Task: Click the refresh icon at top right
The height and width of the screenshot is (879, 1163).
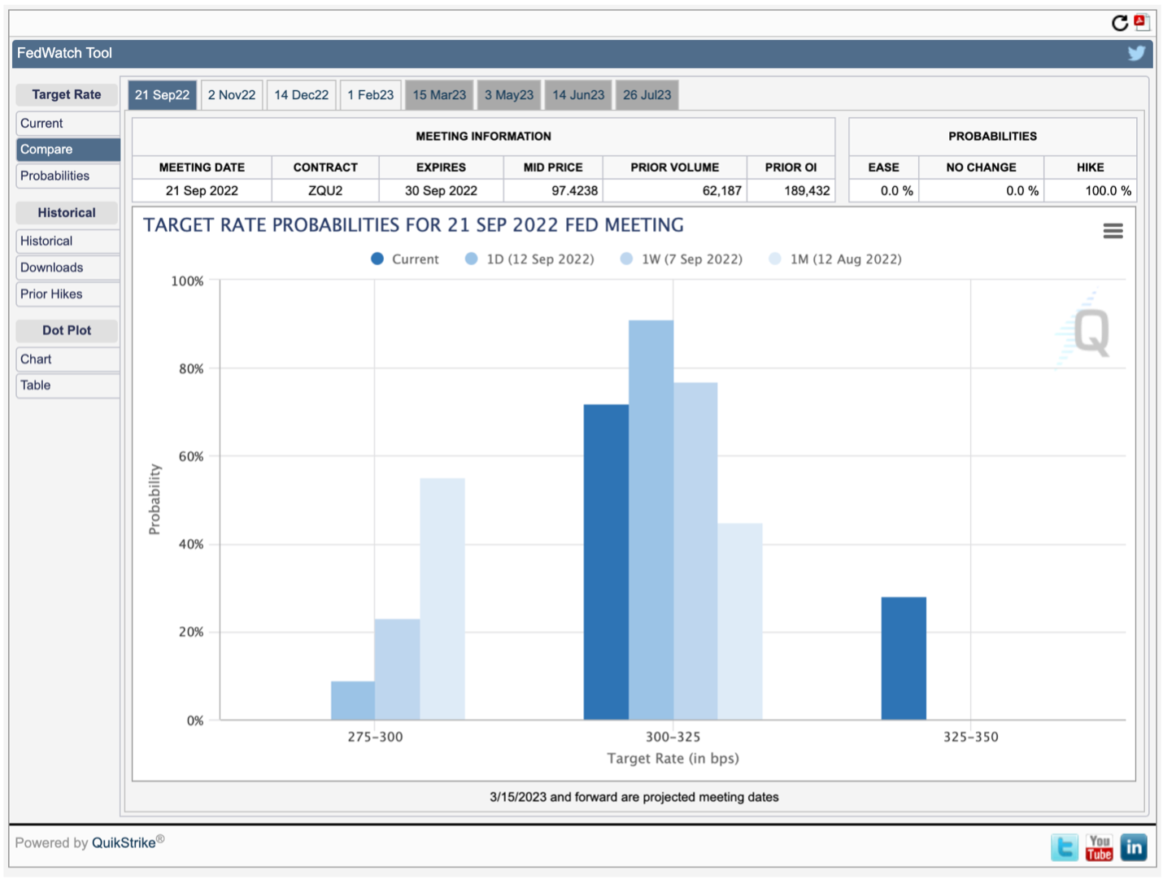Action: pos(1120,23)
